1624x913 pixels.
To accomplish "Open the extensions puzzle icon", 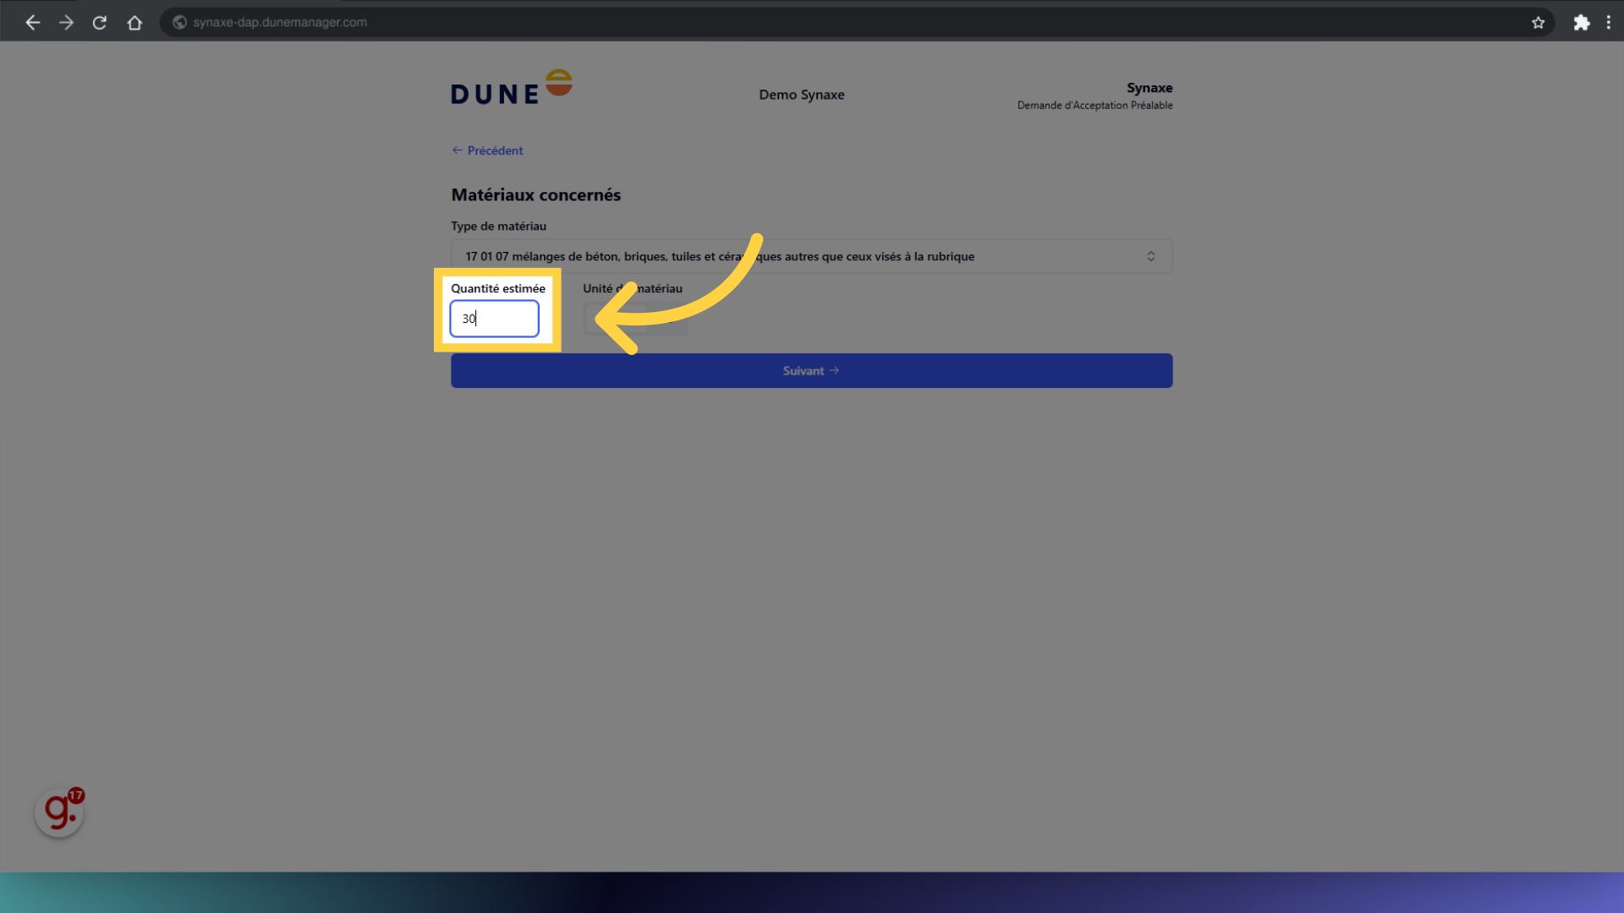I will coord(1581,23).
